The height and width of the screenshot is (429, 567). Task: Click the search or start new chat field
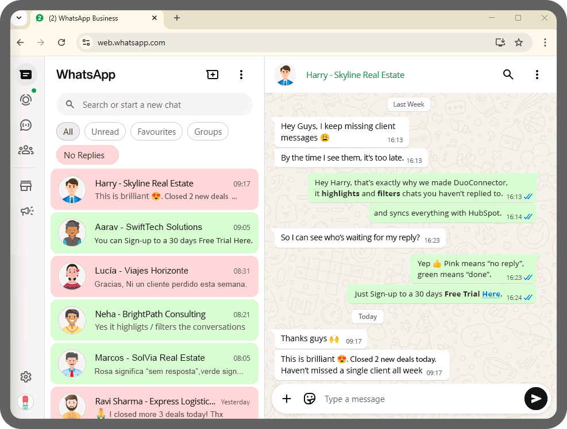(x=154, y=104)
